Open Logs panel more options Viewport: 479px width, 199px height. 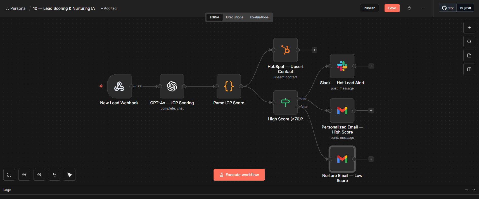[466, 190]
